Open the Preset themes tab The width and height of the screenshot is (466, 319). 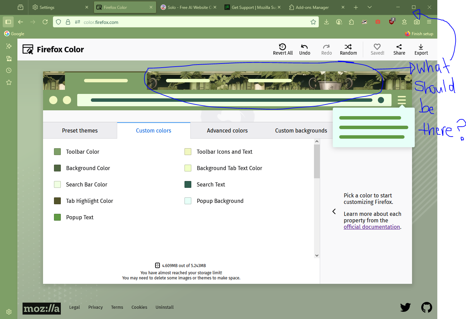(x=80, y=130)
